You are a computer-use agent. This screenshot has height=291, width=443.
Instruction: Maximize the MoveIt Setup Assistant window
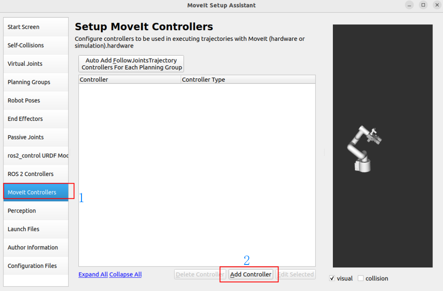(423, 5)
